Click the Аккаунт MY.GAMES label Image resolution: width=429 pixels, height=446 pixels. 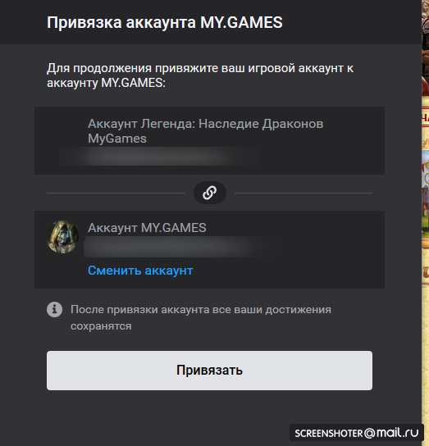click(x=147, y=228)
